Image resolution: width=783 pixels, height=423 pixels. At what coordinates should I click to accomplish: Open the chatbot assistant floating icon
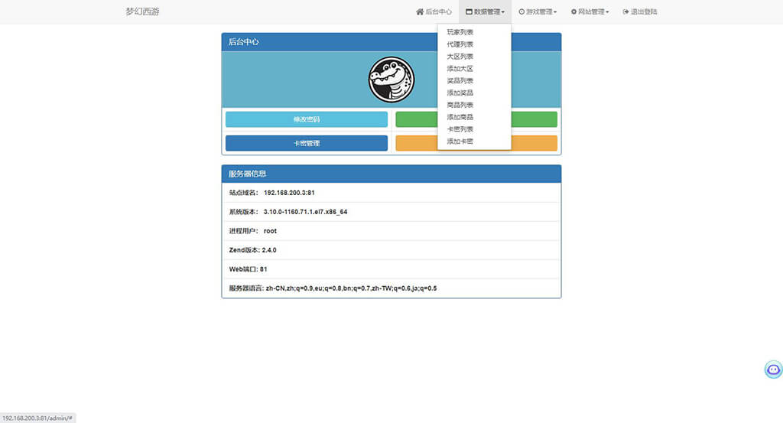point(774,369)
